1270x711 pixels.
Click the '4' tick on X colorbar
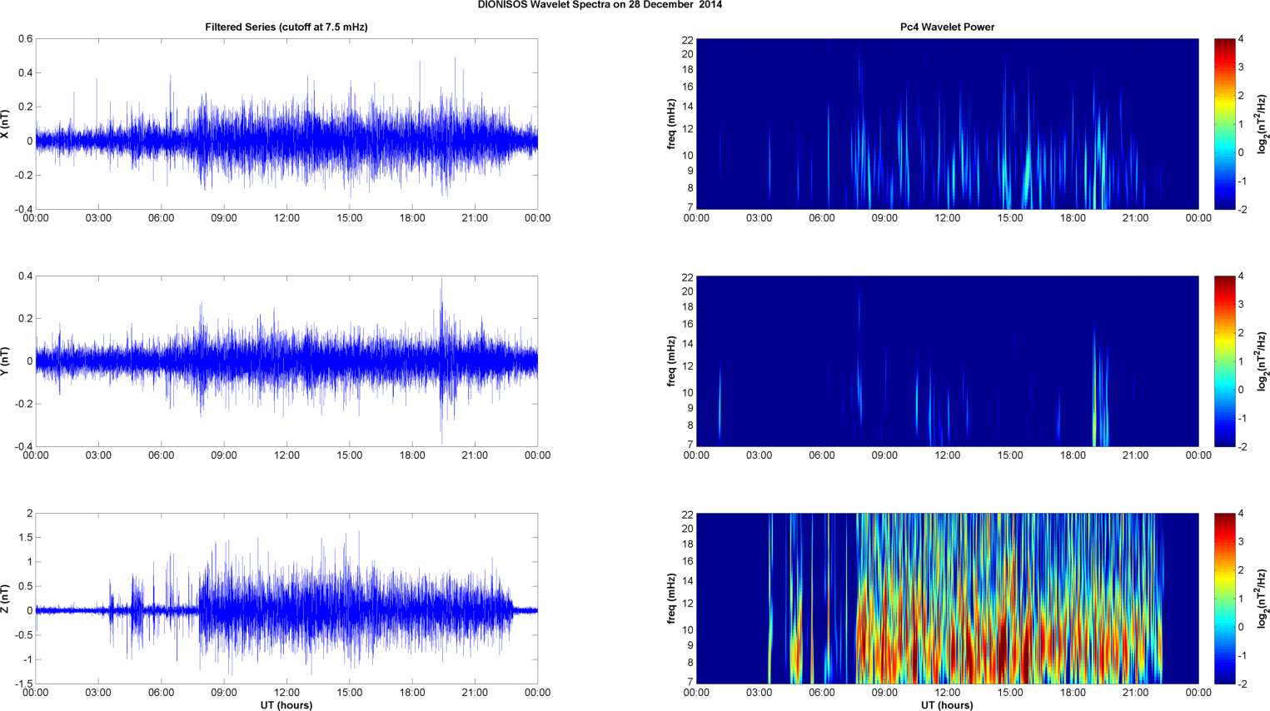click(1242, 39)
